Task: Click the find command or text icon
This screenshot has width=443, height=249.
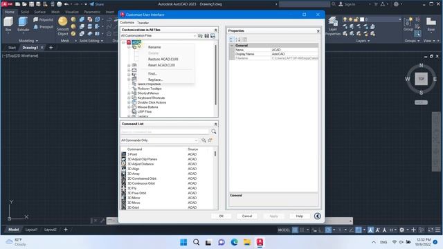Action: 204,140
